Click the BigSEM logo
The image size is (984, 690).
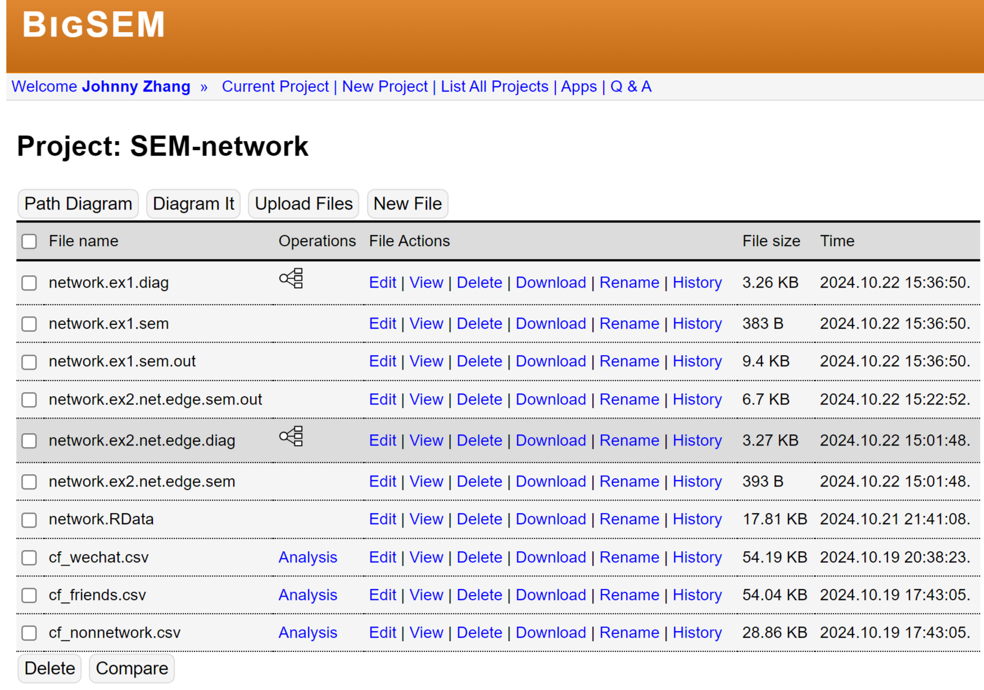point(93,25)
